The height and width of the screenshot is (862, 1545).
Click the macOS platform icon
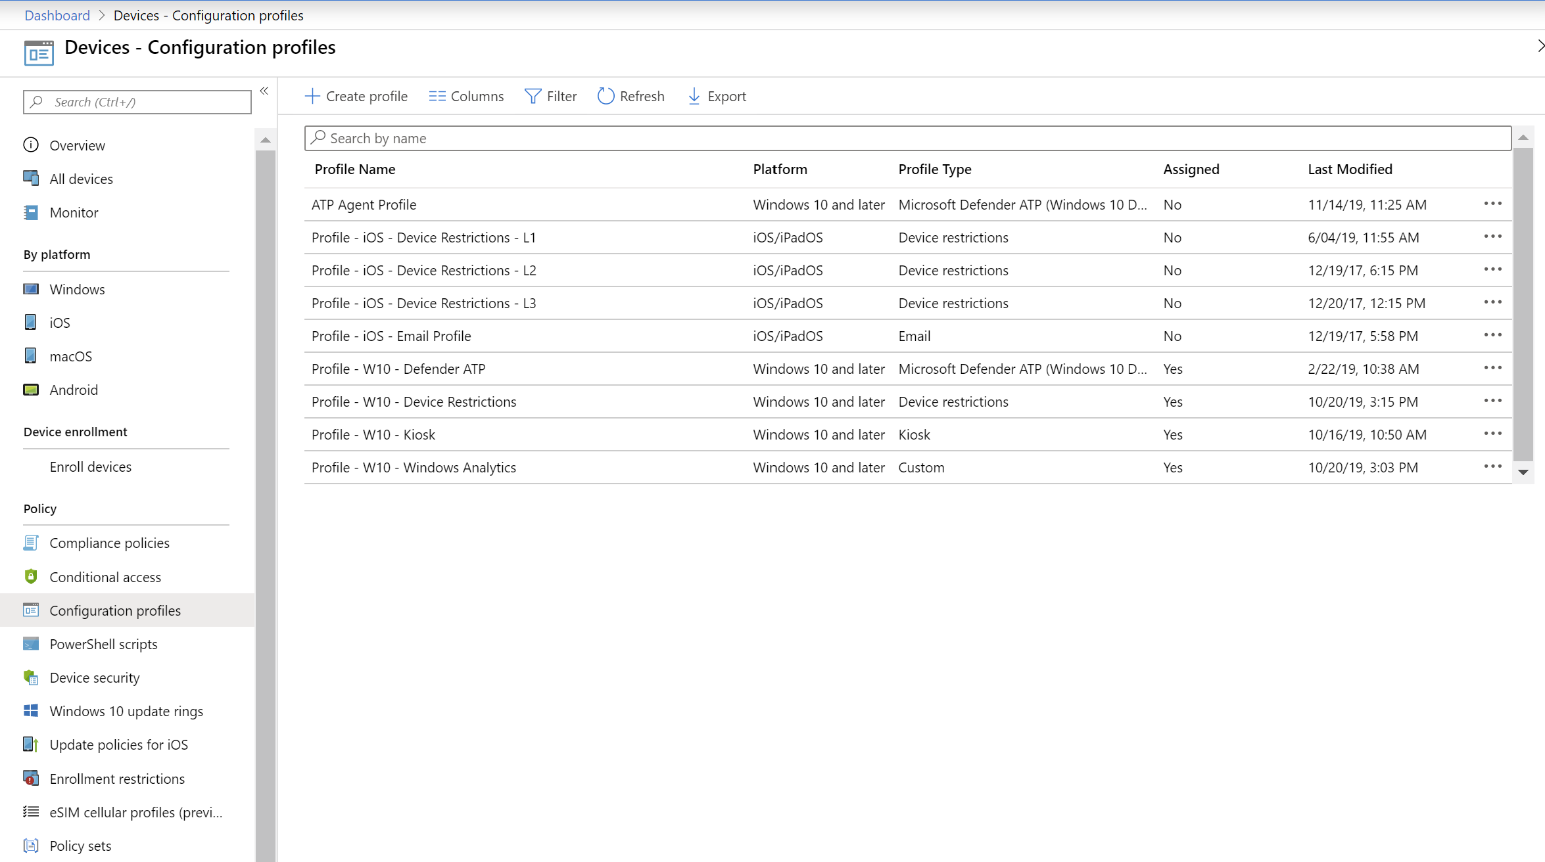31,355
